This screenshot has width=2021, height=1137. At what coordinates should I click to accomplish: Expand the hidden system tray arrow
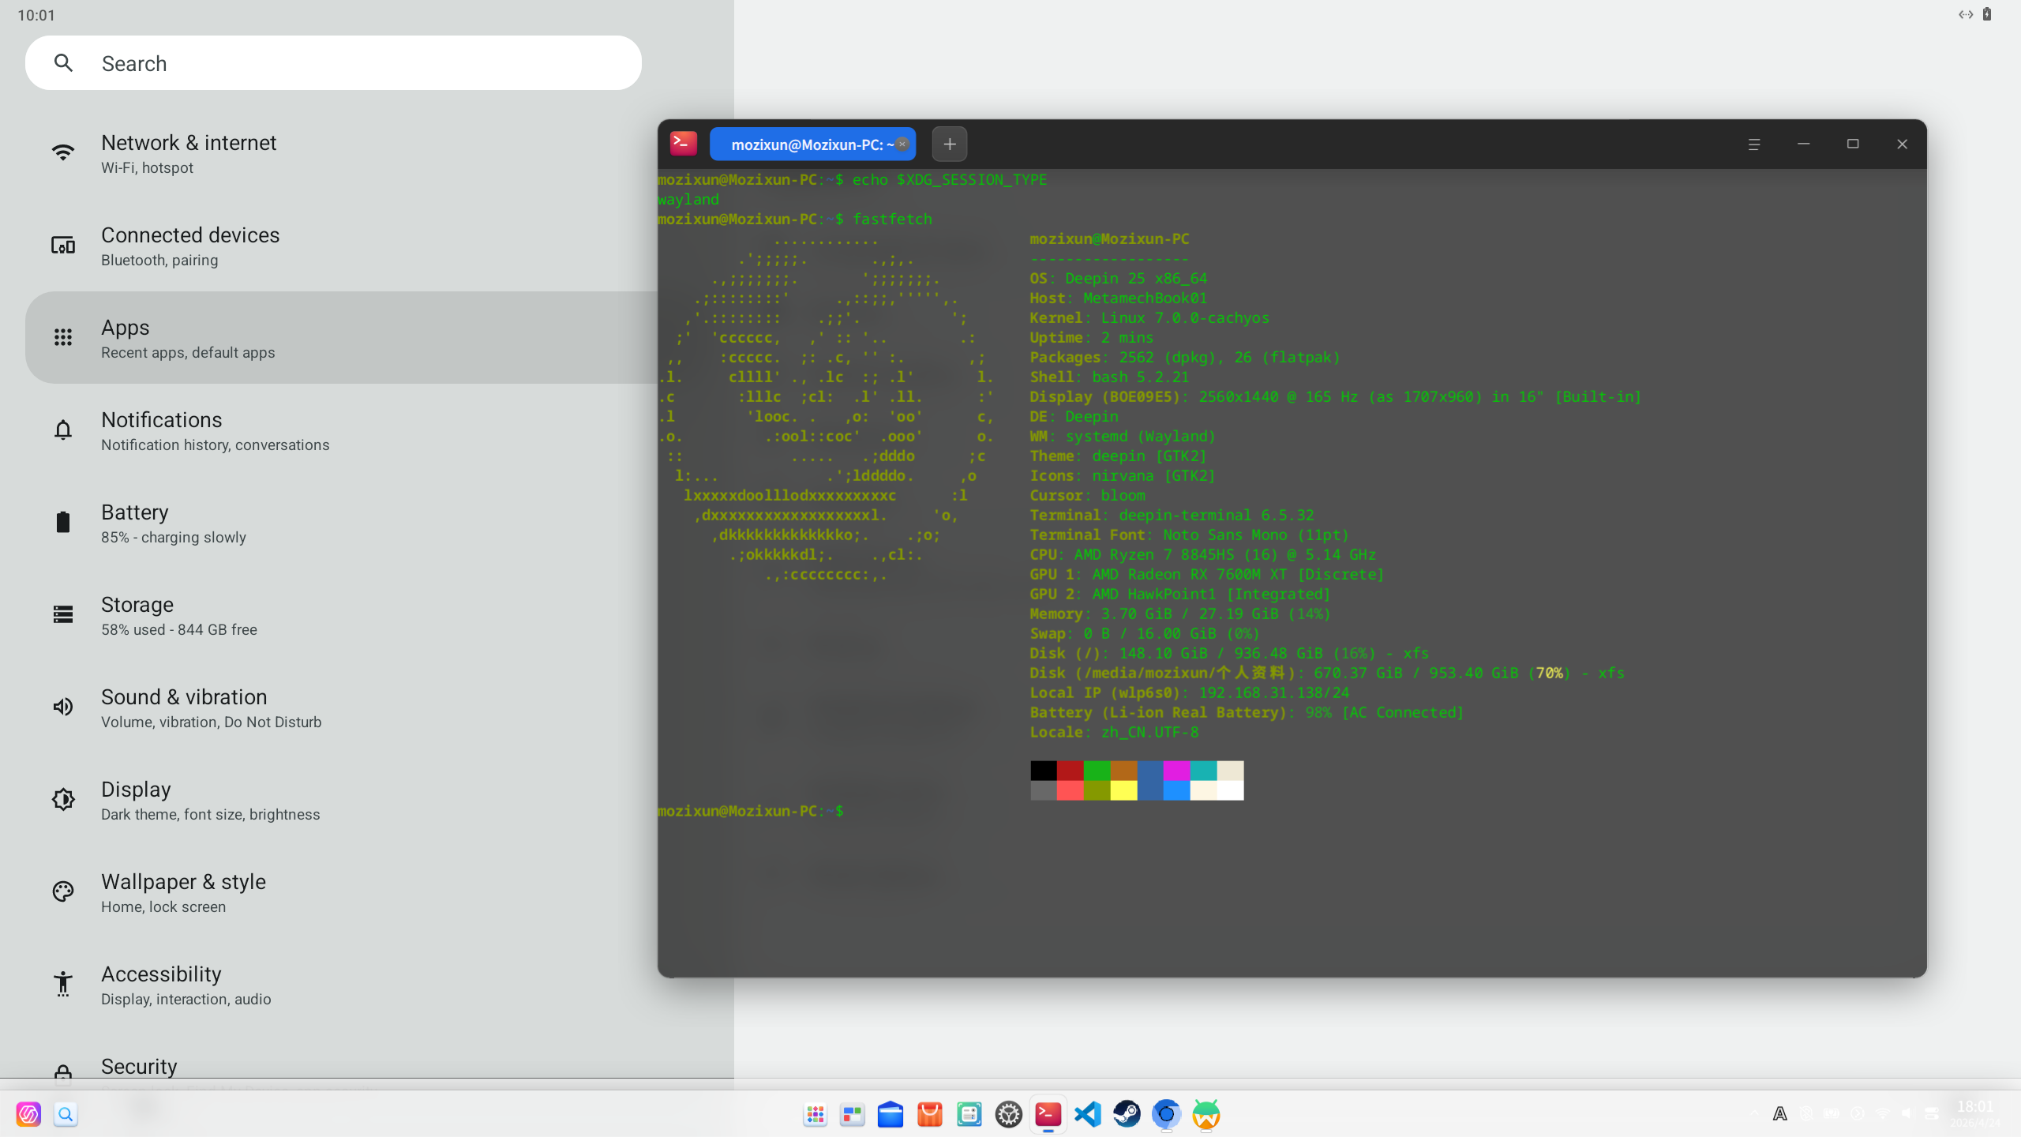click(x=1754, y=1113)
